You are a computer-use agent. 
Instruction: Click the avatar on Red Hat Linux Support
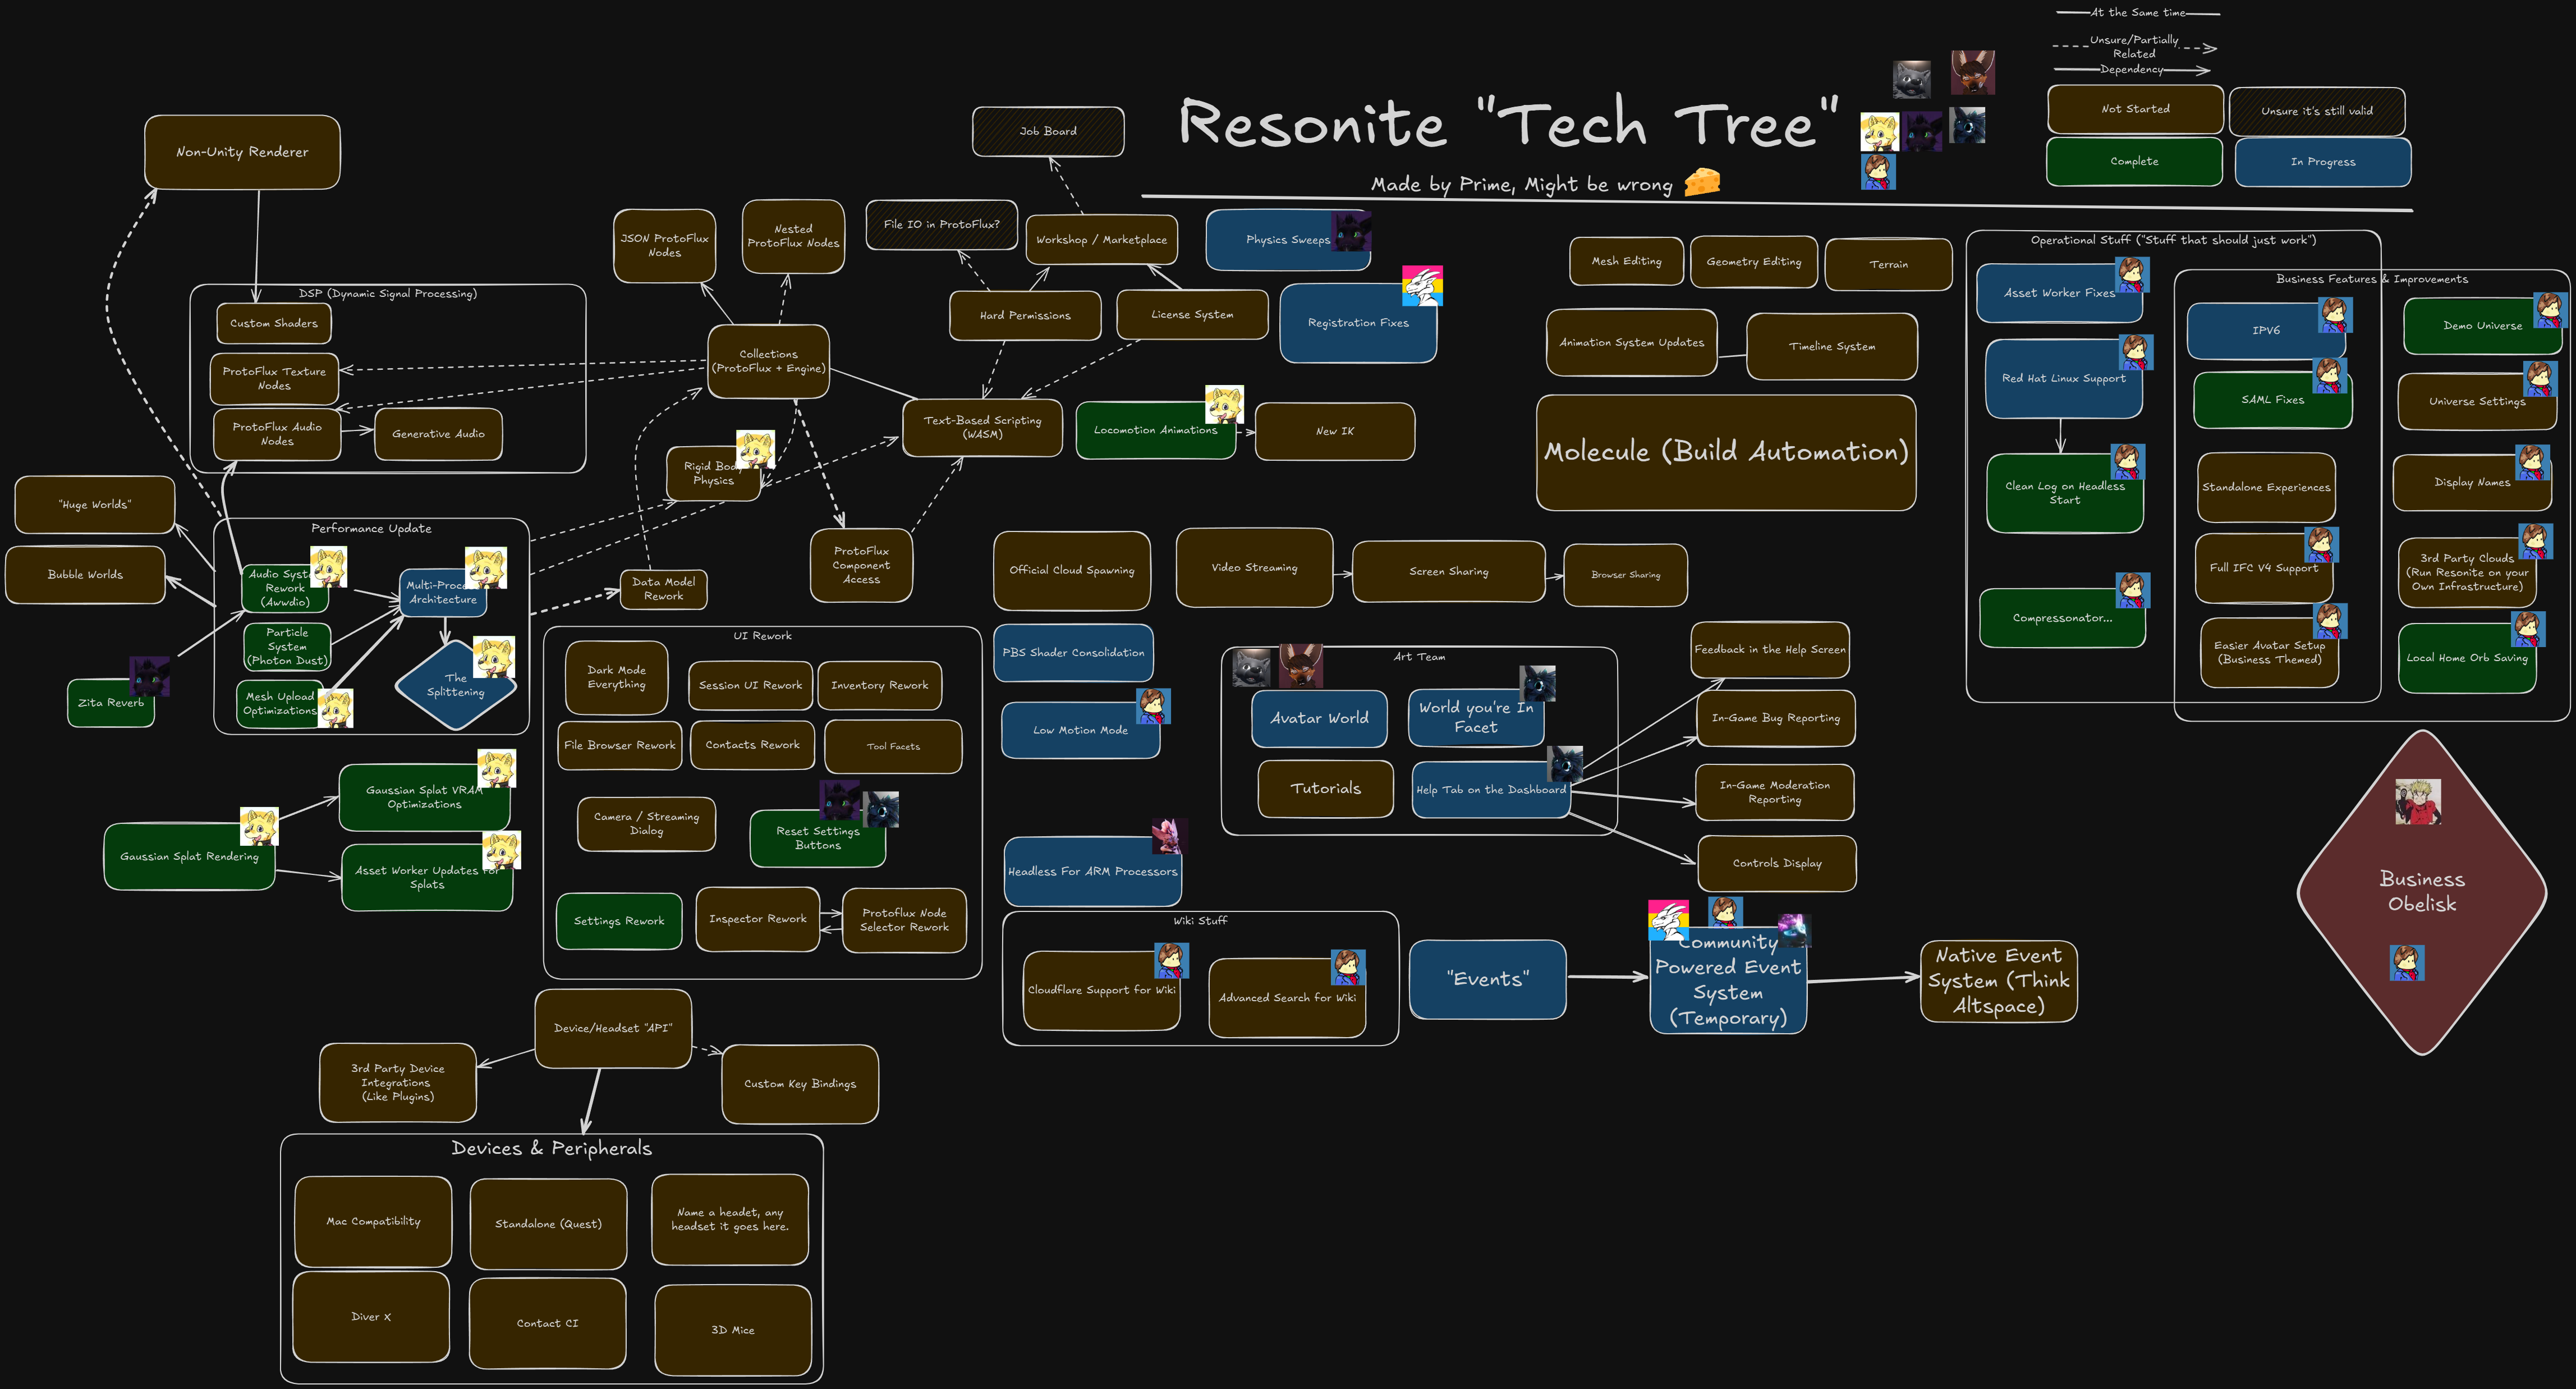(2136, 352)
